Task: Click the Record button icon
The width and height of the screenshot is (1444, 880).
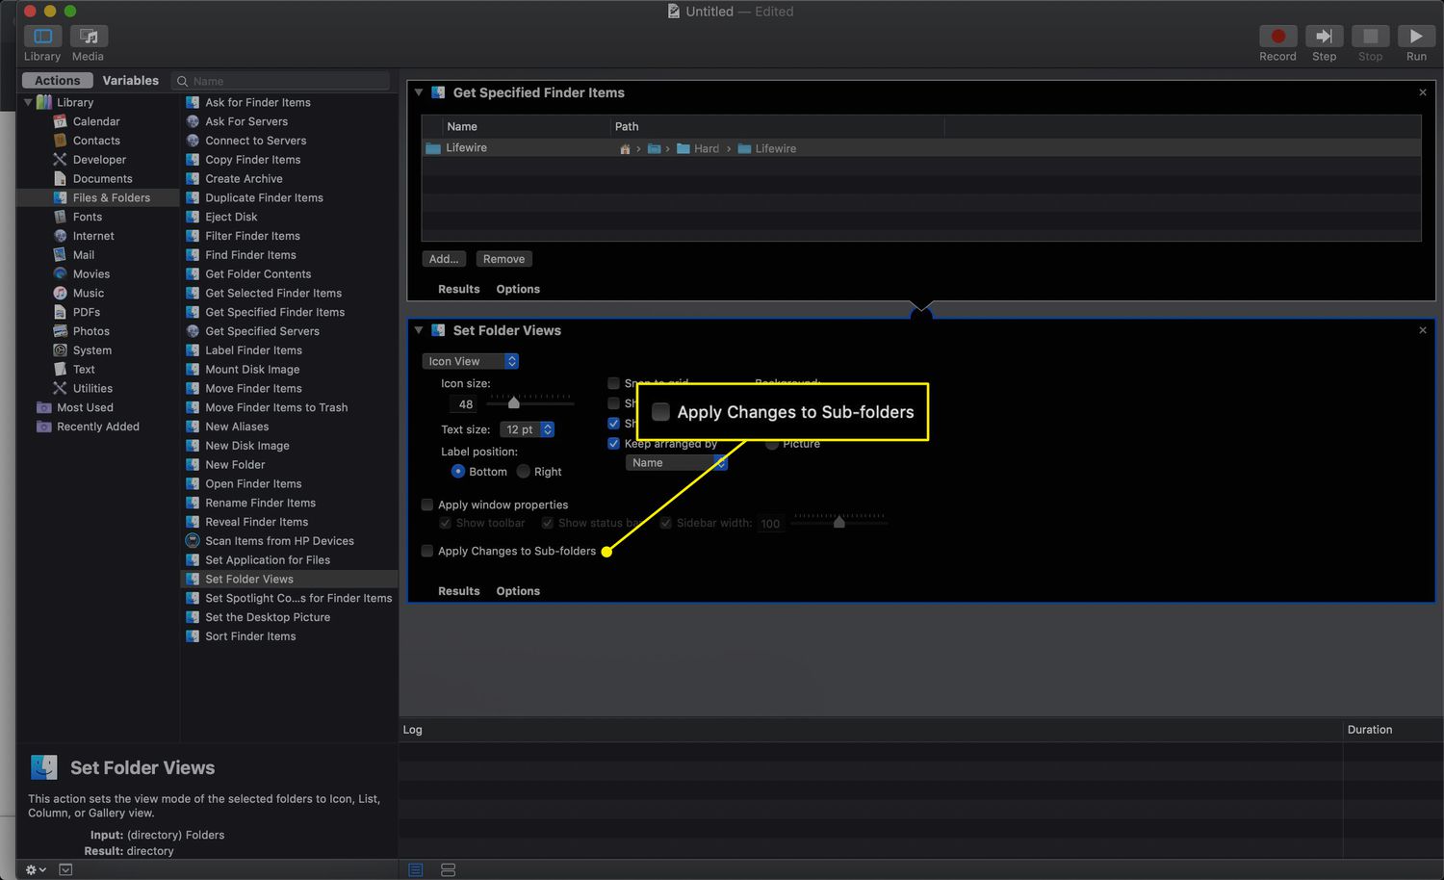Action: [1277, 37]
